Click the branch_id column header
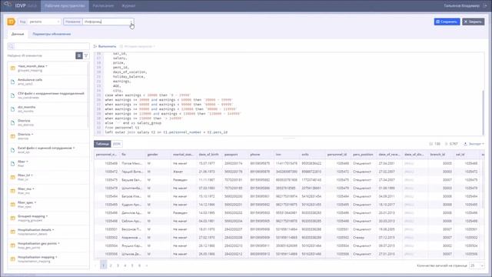Image resolution: width=492 pixels, height=277 pixels. [440, 155]
